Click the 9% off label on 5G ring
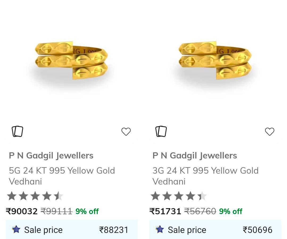287x239 pixels. tap(87, 211)
